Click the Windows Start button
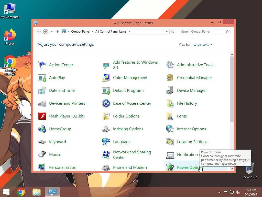 (6, 192)
